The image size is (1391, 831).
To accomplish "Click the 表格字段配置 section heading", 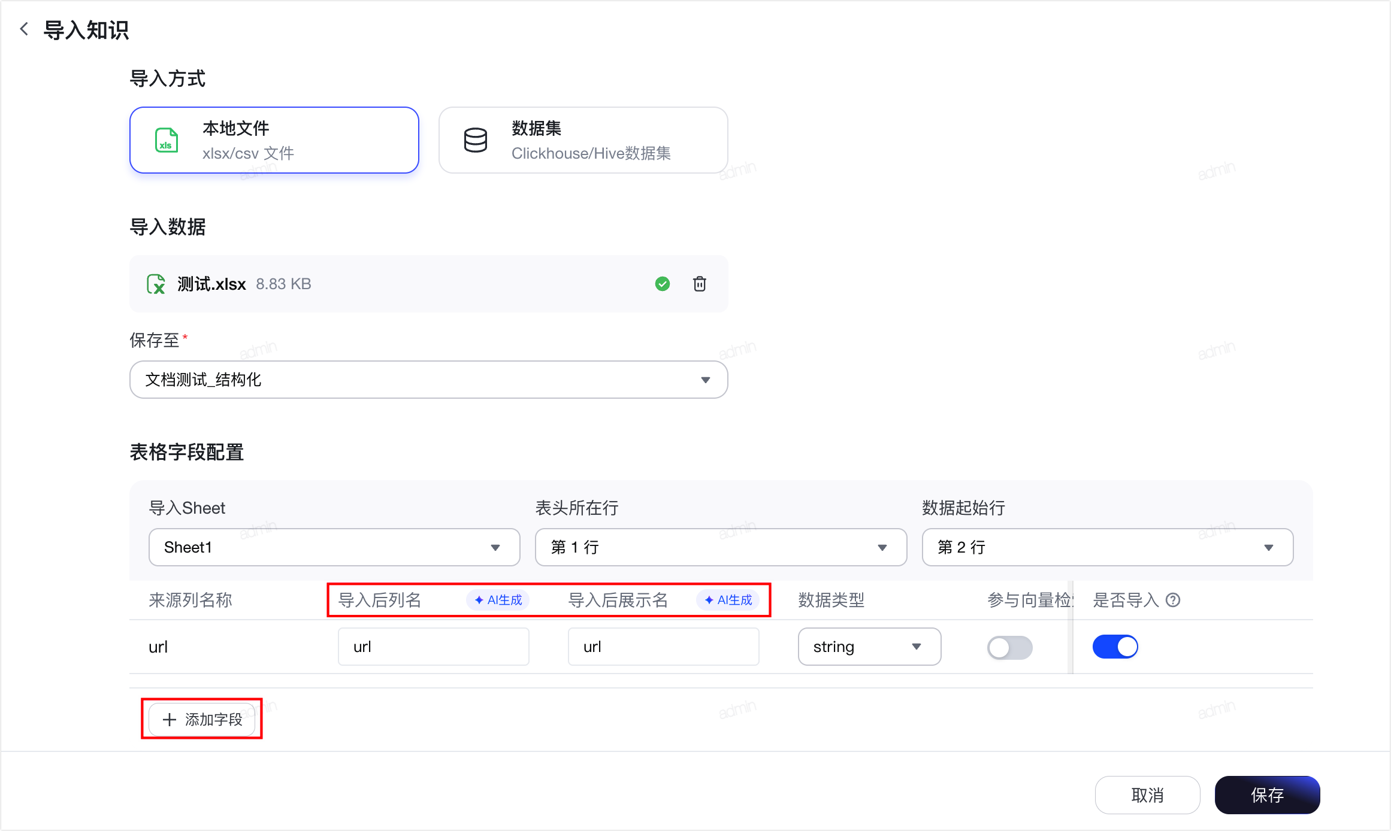I will tap(187, 452).
